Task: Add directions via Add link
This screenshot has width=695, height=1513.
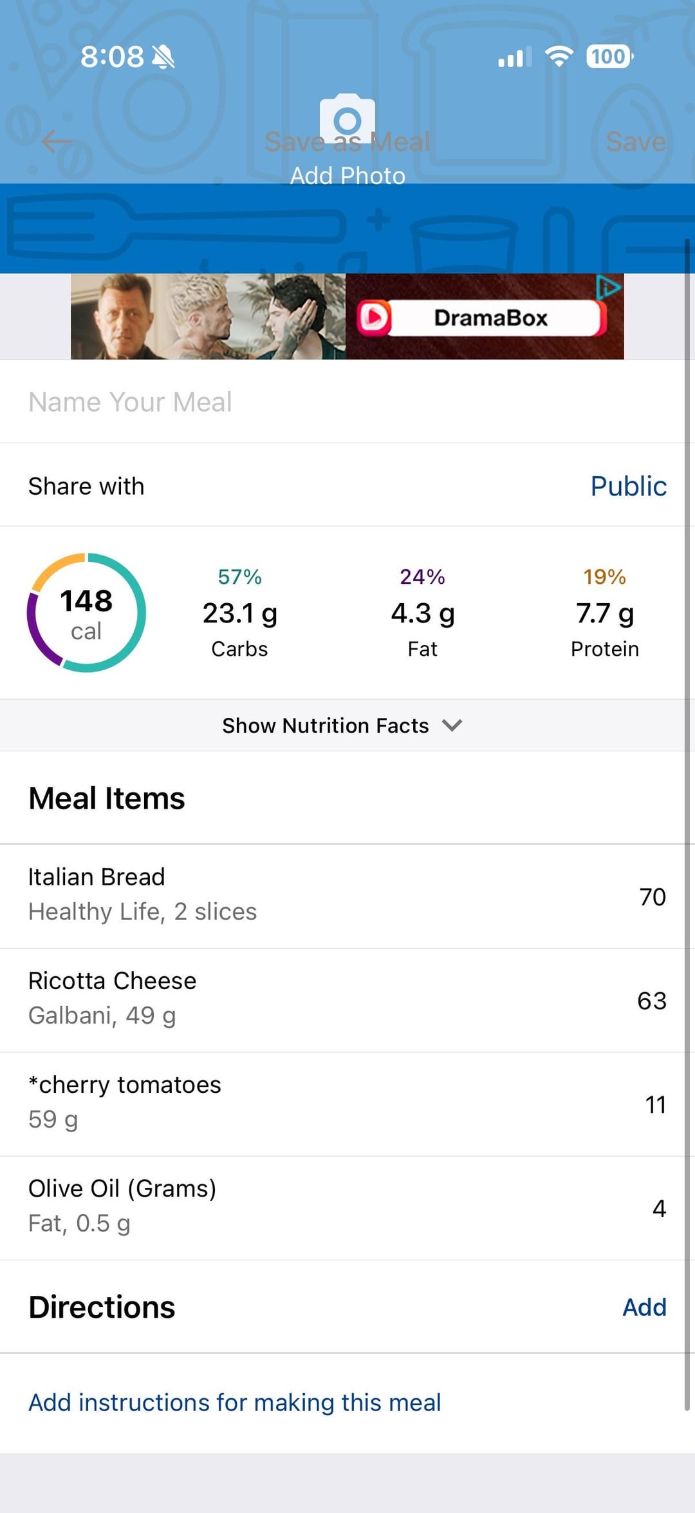Action: point(644,1307)
